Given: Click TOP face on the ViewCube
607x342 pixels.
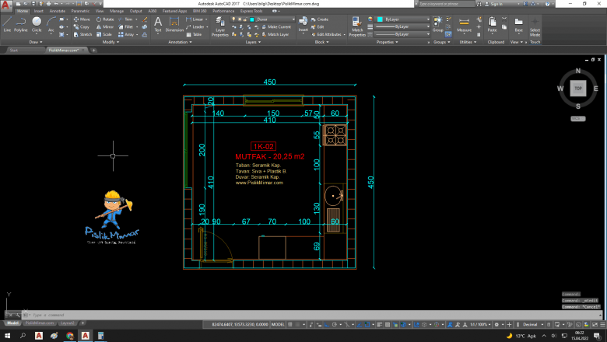Looking at the screenshot, I should pos(577,89).
